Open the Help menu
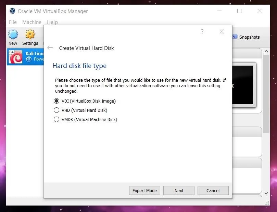Screen dimensions: 277x212 (52, 22)
